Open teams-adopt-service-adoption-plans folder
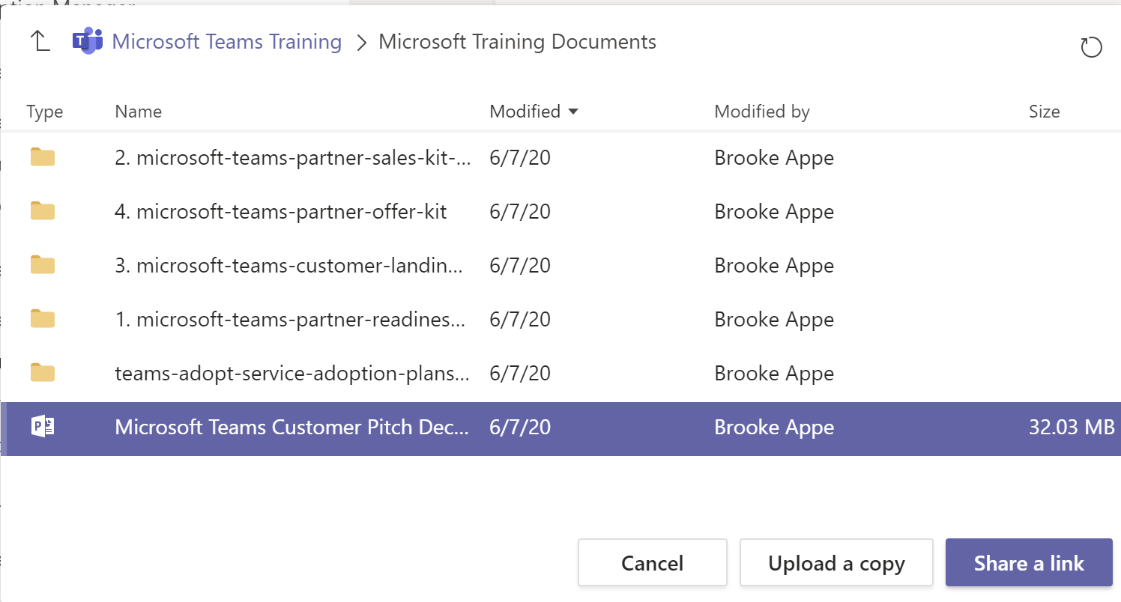Viewport: 1121px width, 602px height. [x=292, y=374]
